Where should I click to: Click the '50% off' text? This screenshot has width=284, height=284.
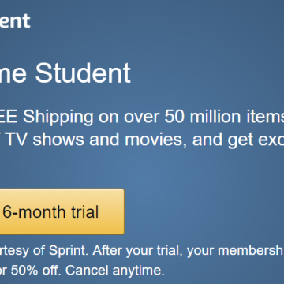pyautogui.click(x=35, y=270)
